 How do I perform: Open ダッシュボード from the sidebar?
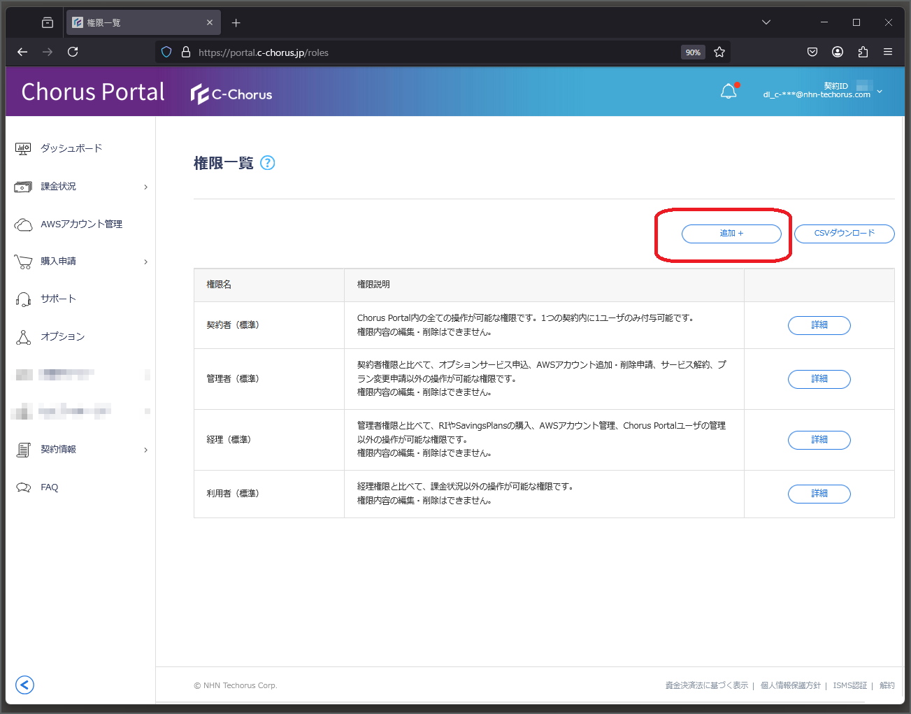pos(71,148)
